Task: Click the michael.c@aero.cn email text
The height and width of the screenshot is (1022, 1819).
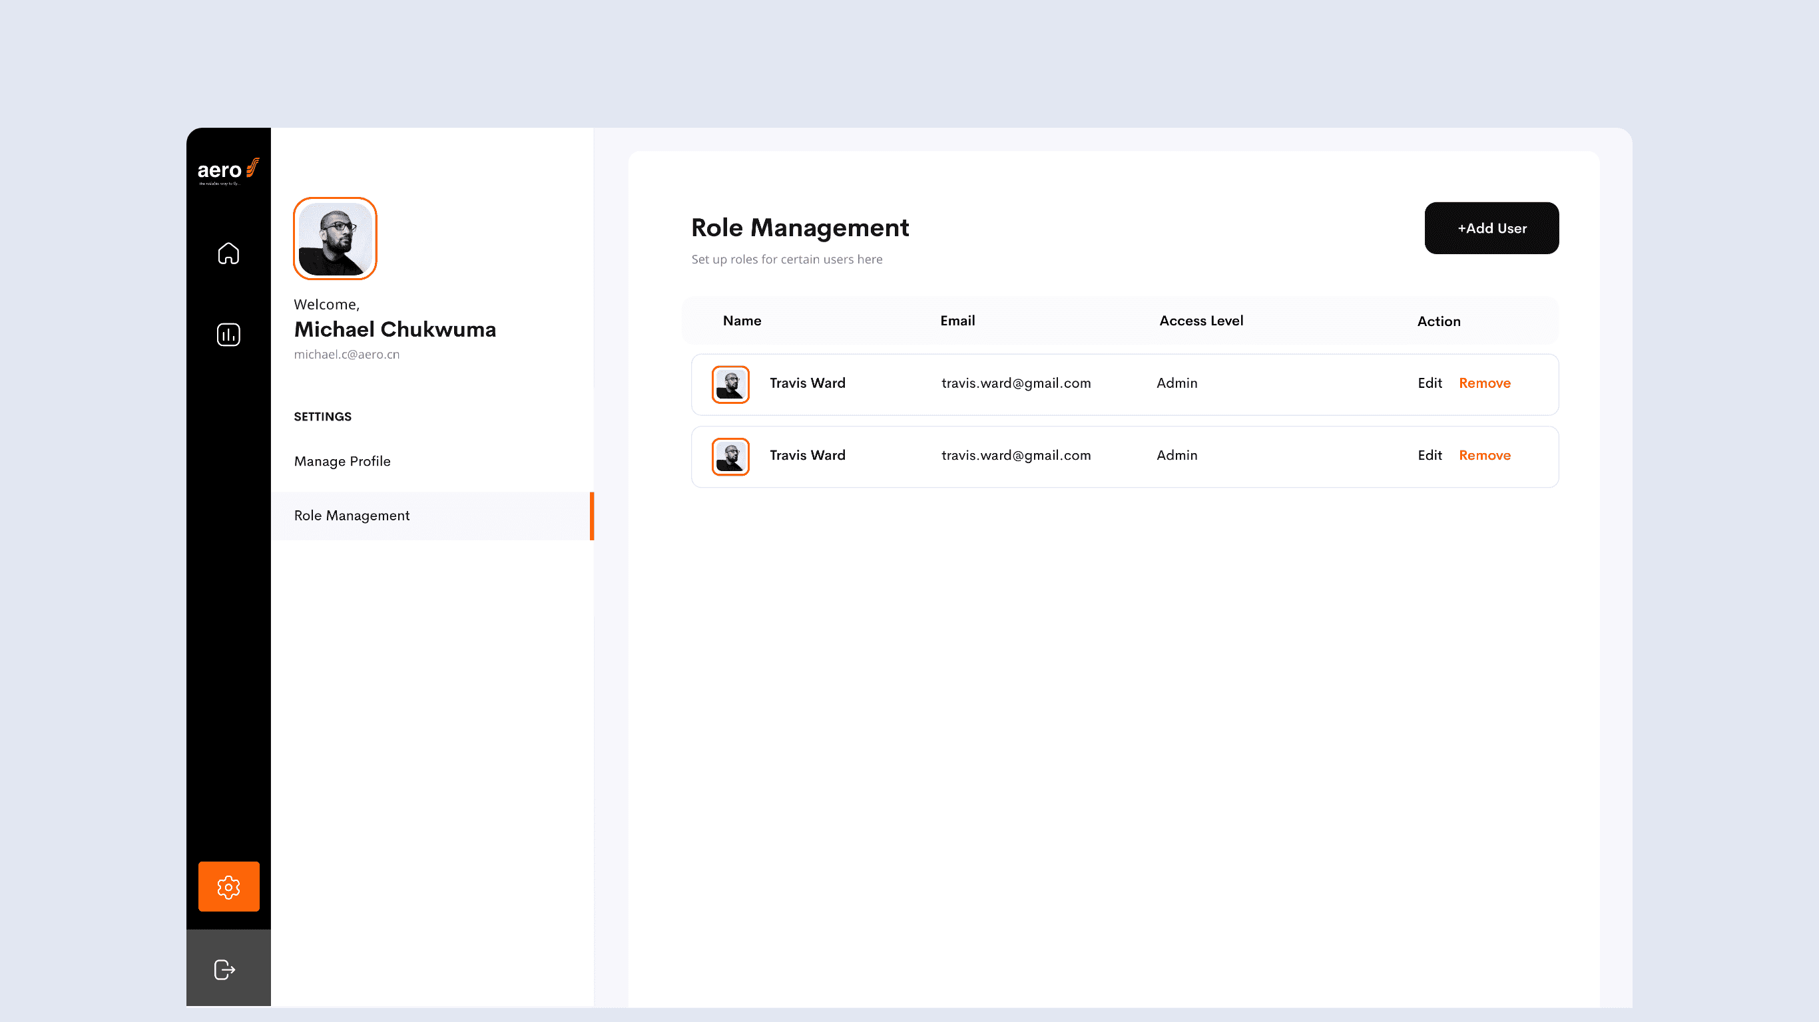Action: [346, 355]
